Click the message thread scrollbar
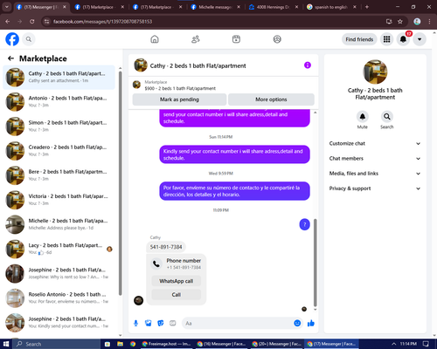 [x=315, y=263]
